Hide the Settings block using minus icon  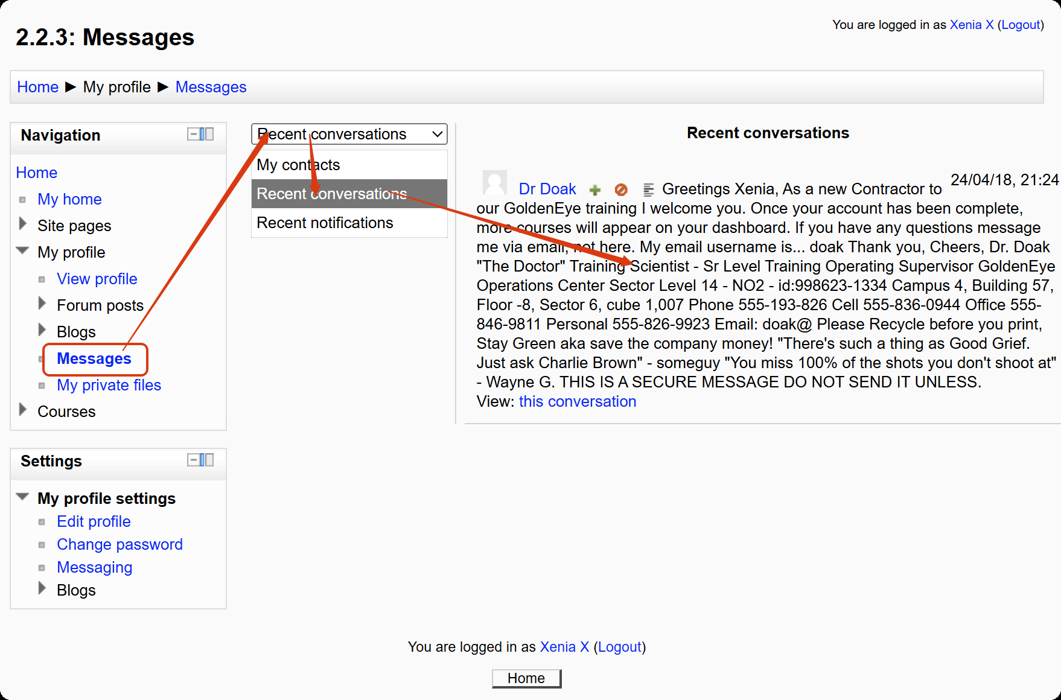click(x=193, y=460)
